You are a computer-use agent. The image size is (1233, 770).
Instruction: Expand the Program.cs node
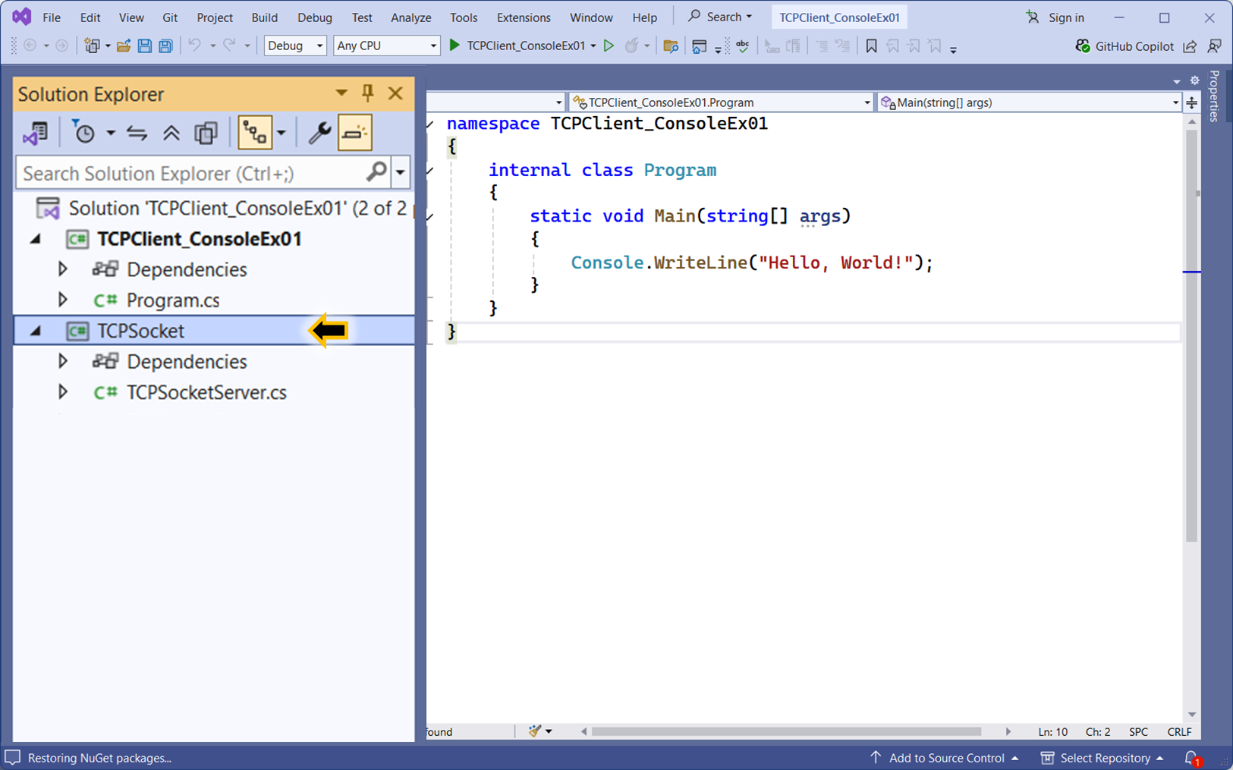click(x=63, y=300)
